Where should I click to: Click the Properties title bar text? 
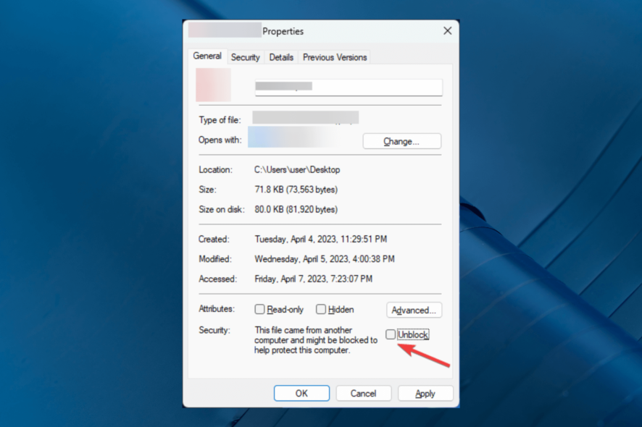point(283,31)
